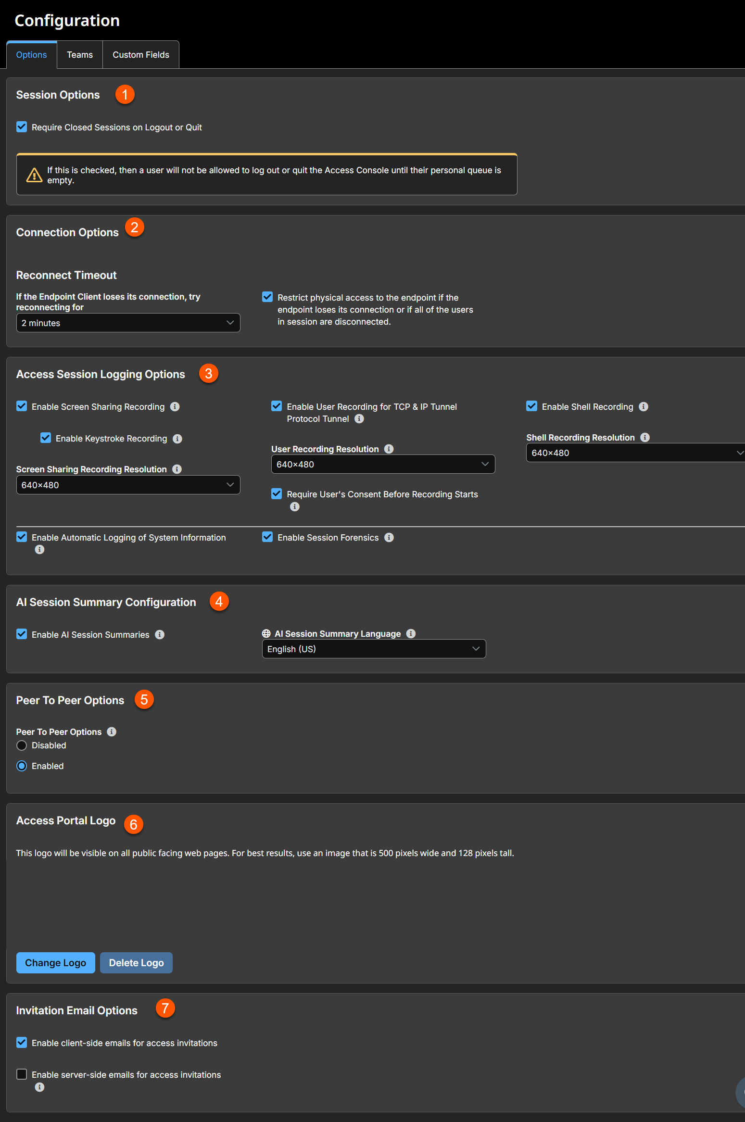The width and height of the screenshot is (745, 1122).
Task: Open AI Session Summary Language English (US) dropdown
Action: (x=374, y=649)
